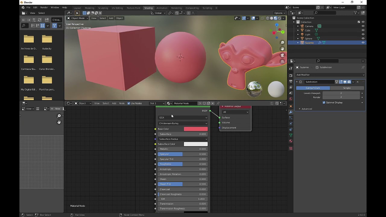The width and height of the screenshot is (386, 217).
Task: Select wireframe viewport shading
Action: pyautogui.click(x=267, y=18)
